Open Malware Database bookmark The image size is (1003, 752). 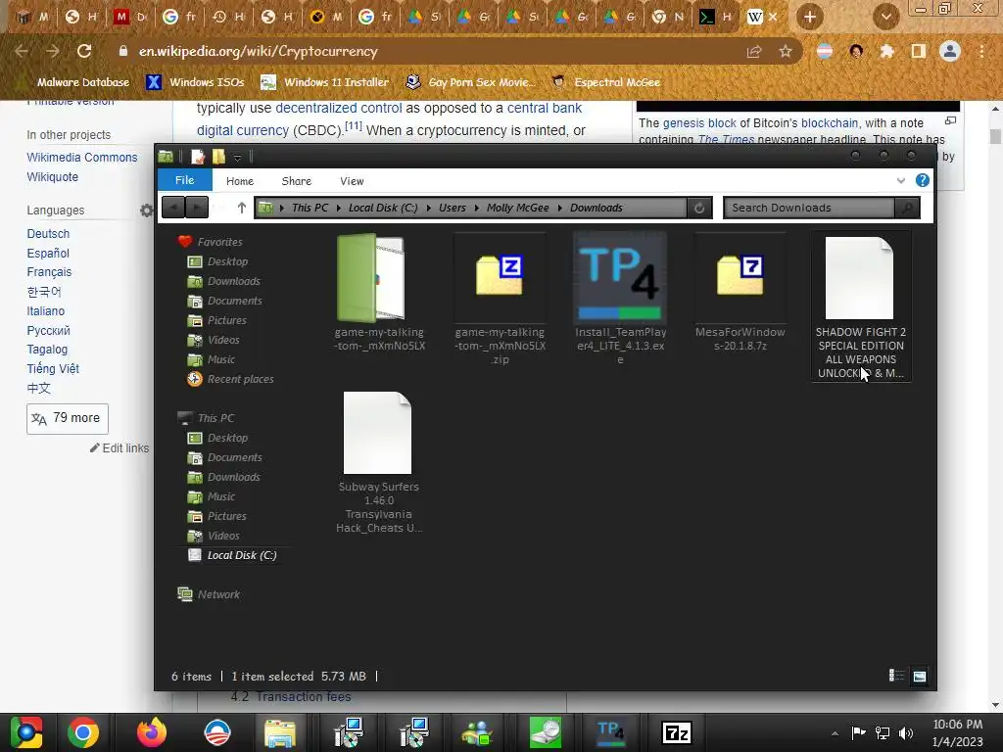tap(74, 82)
